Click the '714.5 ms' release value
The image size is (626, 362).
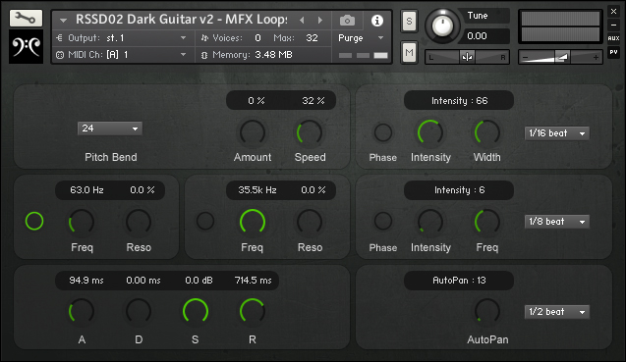(254, 281)
